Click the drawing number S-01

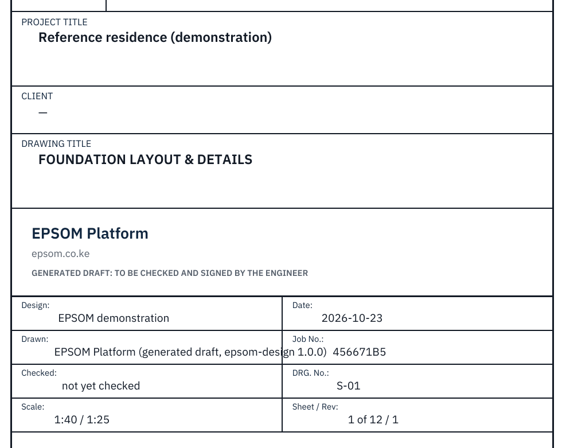[x=349, y=386]
